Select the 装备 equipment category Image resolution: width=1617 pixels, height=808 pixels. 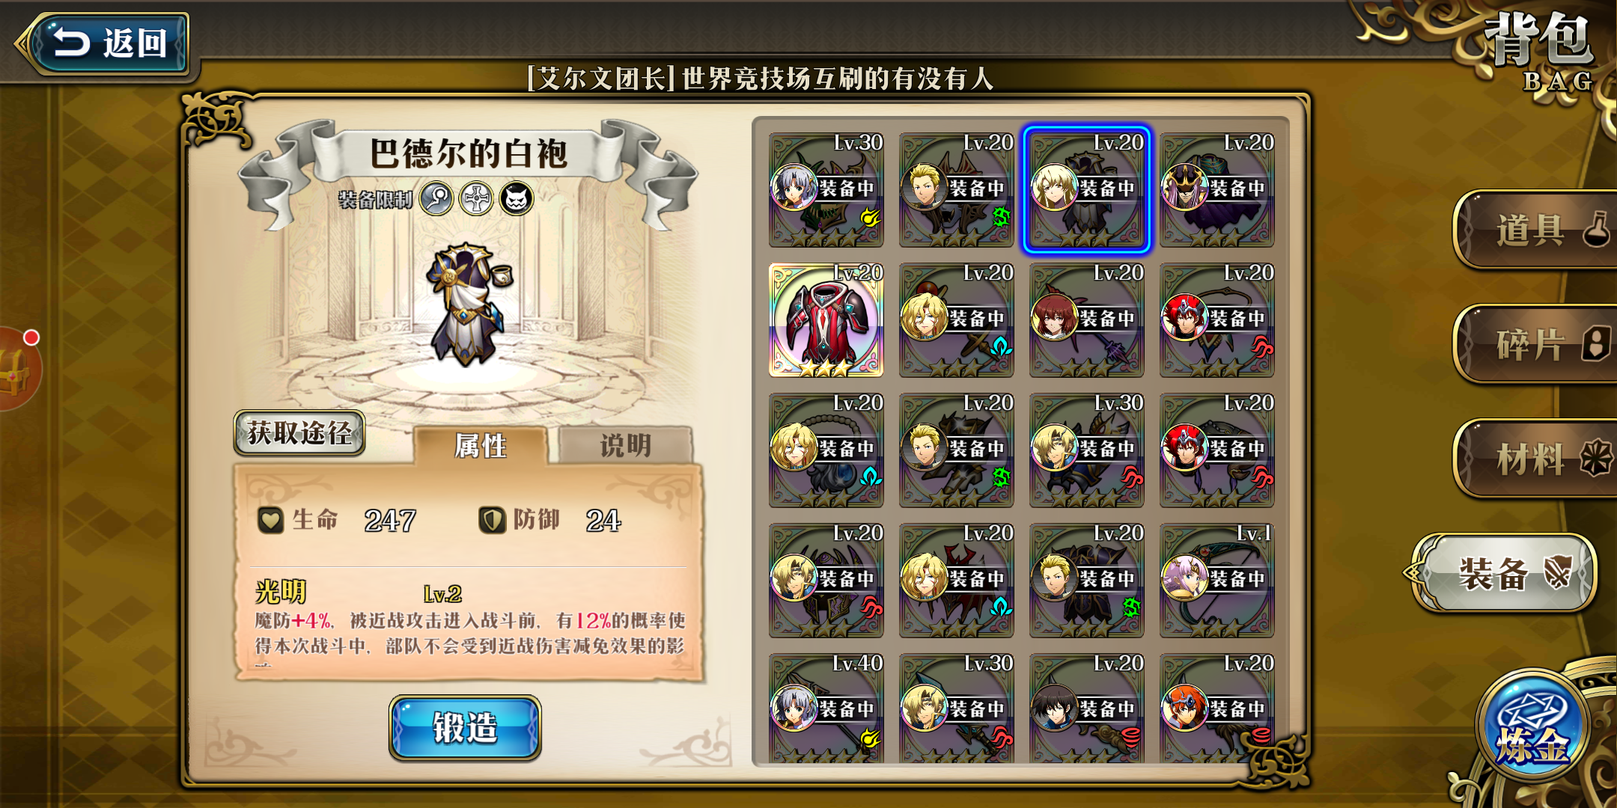[1505, 573]
